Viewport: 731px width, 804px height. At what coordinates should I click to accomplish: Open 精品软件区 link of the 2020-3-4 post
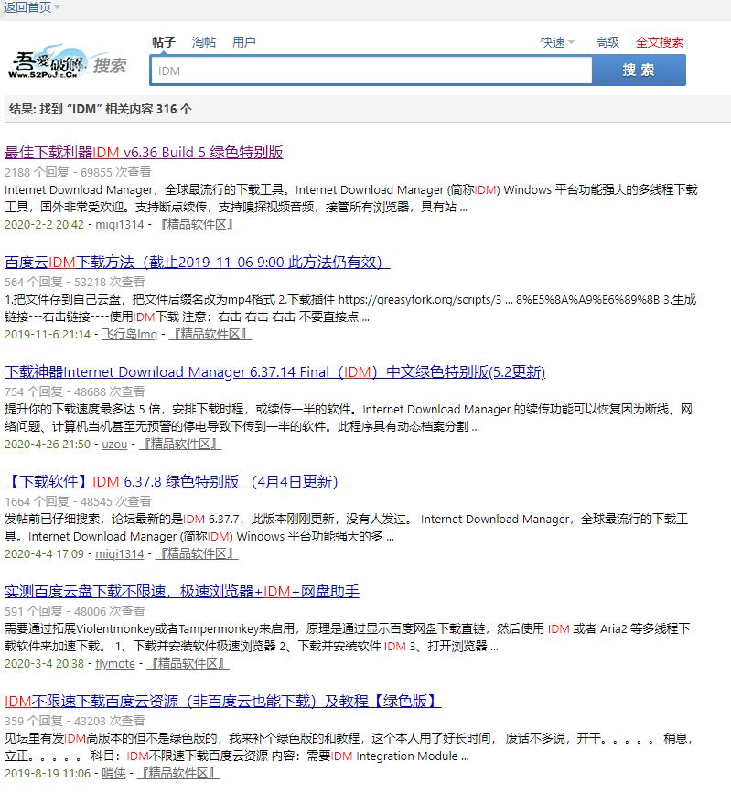point(188,663)
